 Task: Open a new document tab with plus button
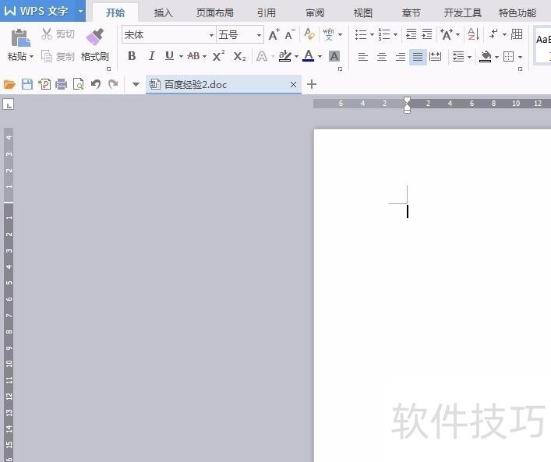(x=312, y=84)
